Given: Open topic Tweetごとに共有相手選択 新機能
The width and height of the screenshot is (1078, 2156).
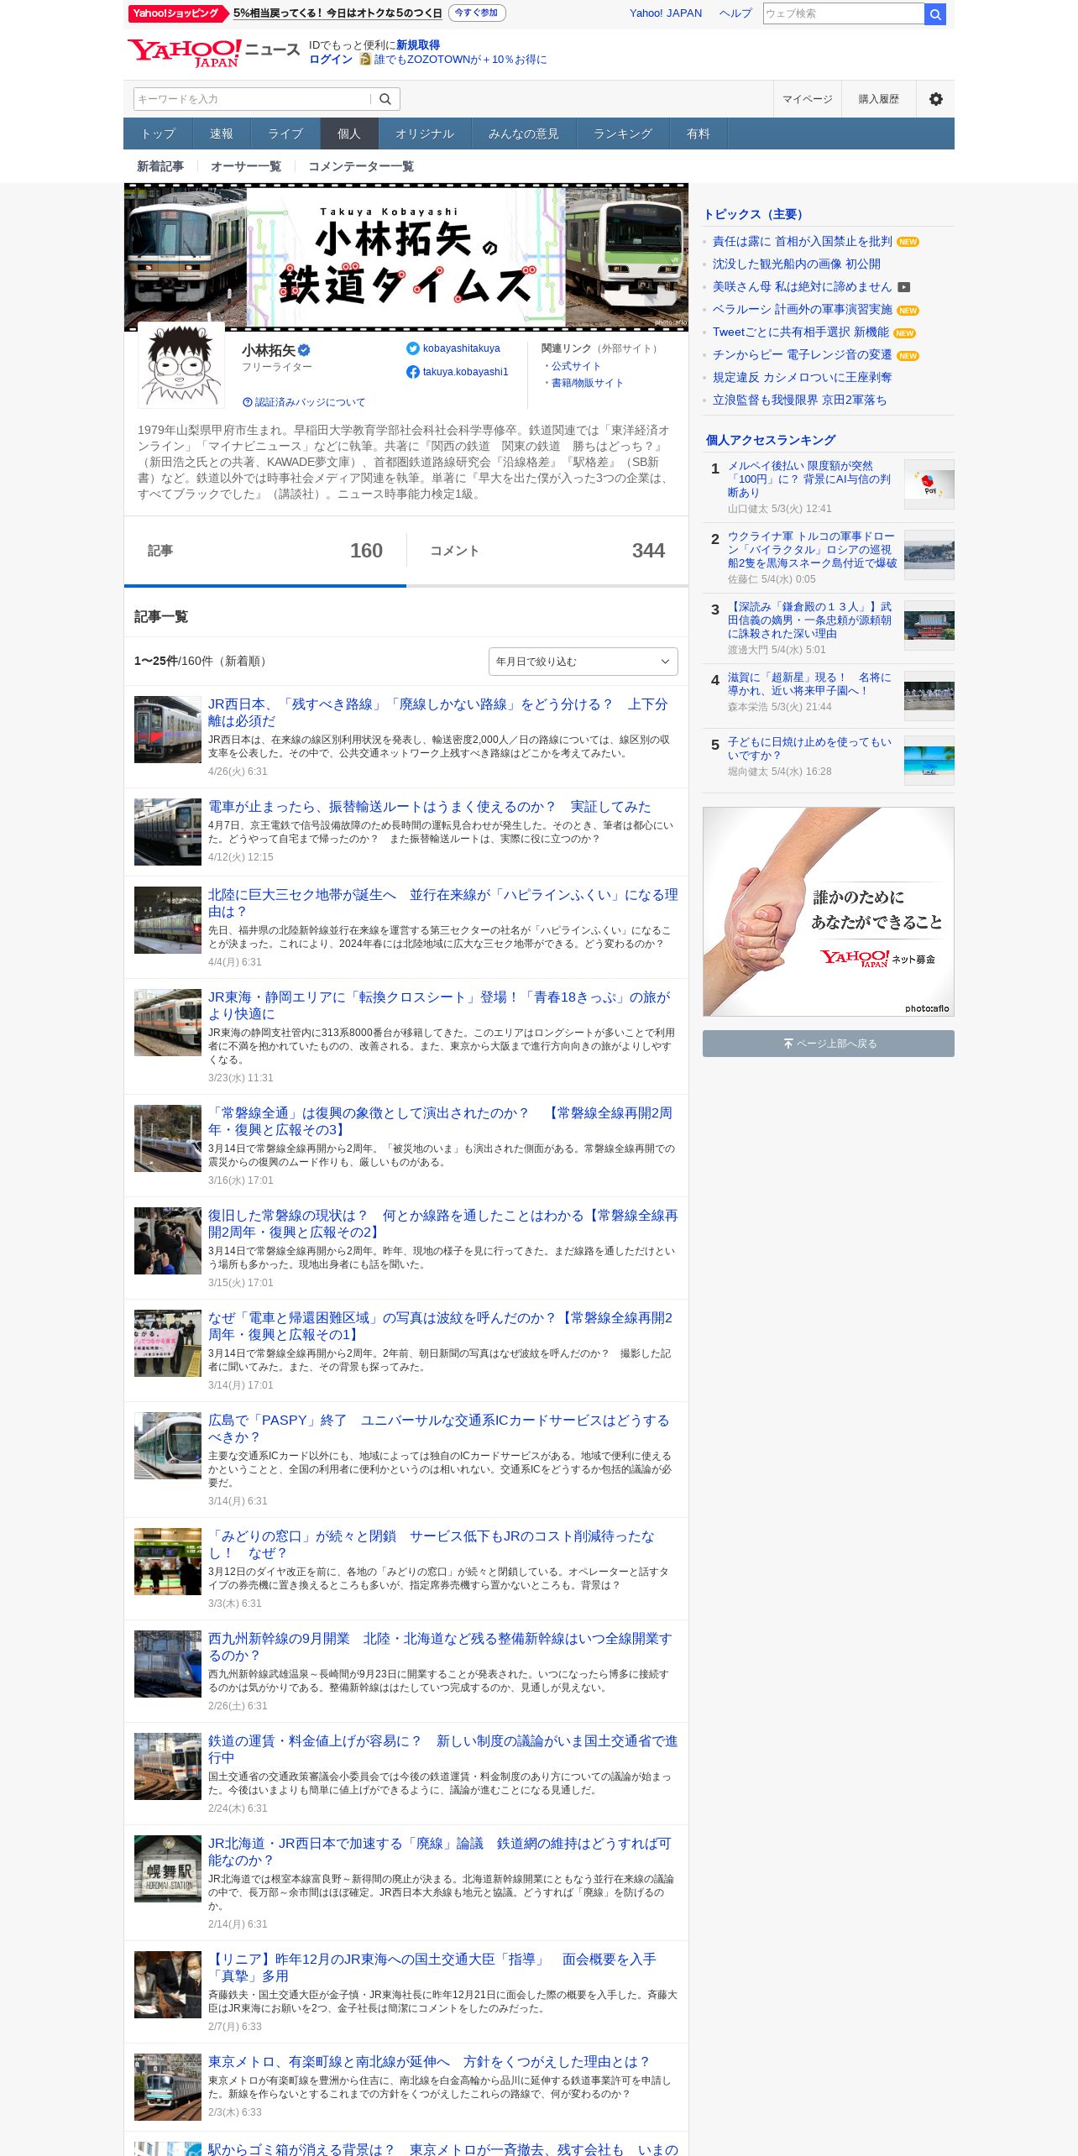Looking at the screenshot, I should tap(800, 332).
